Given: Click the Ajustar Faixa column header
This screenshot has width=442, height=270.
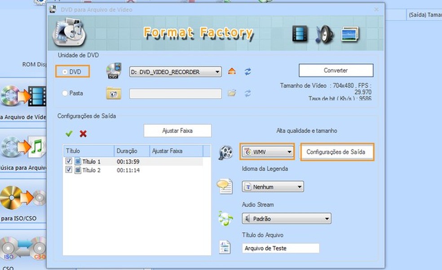Looking at the screenshot, I should pyautogui.click(x=176, y=151).
